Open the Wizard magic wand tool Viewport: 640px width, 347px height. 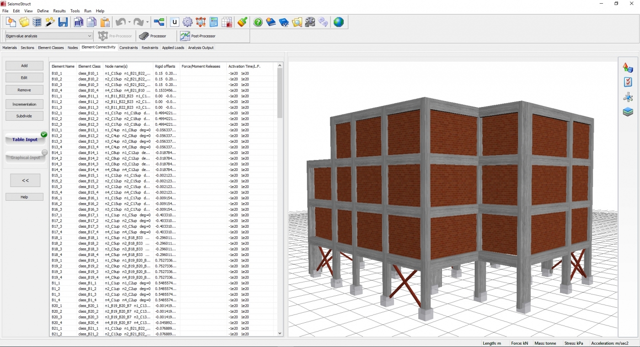coord(50,22)
